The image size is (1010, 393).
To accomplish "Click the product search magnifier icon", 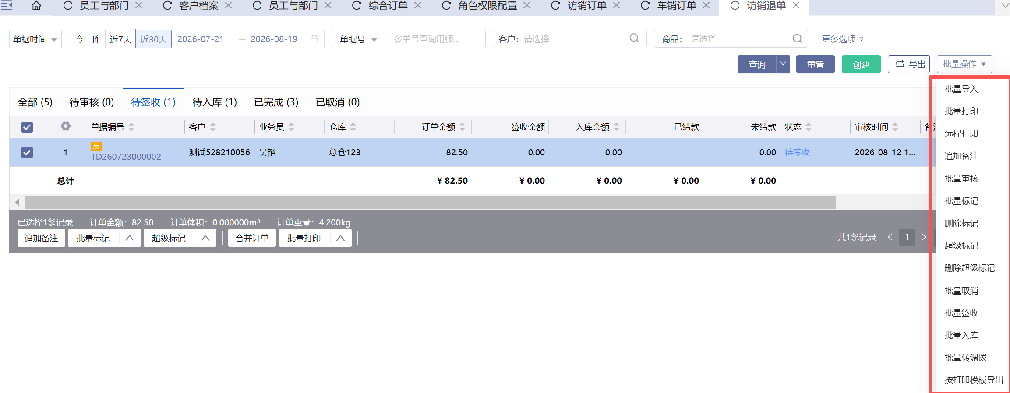I will tap(798, 39).
